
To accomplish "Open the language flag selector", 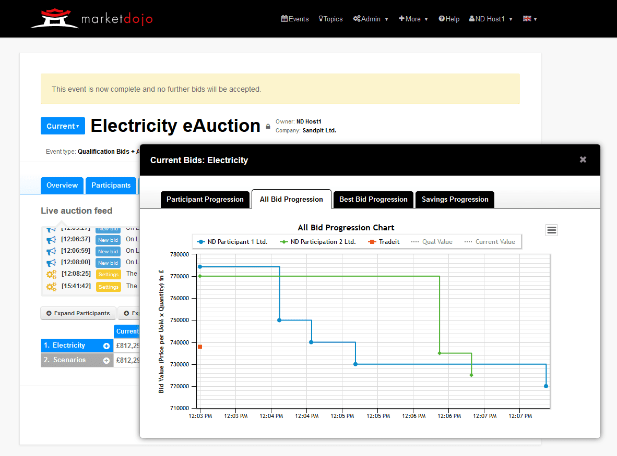I will coord(530,19).
